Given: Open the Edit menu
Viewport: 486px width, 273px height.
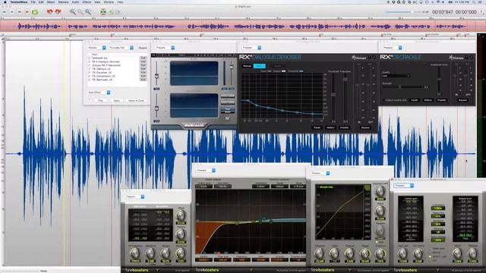Looking at the screenshot, I should [41, 2].
